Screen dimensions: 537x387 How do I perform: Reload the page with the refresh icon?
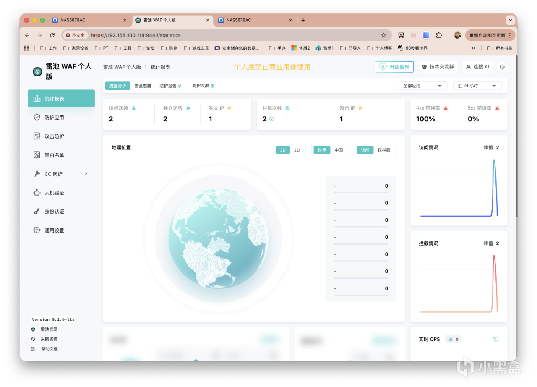(x=52, y=35)
